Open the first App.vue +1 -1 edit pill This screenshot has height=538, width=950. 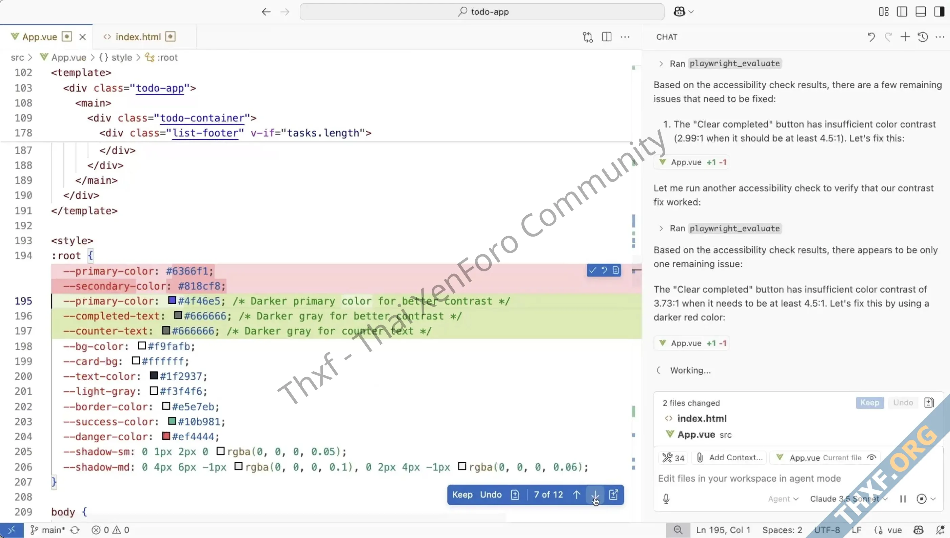(x=692, y=162)
